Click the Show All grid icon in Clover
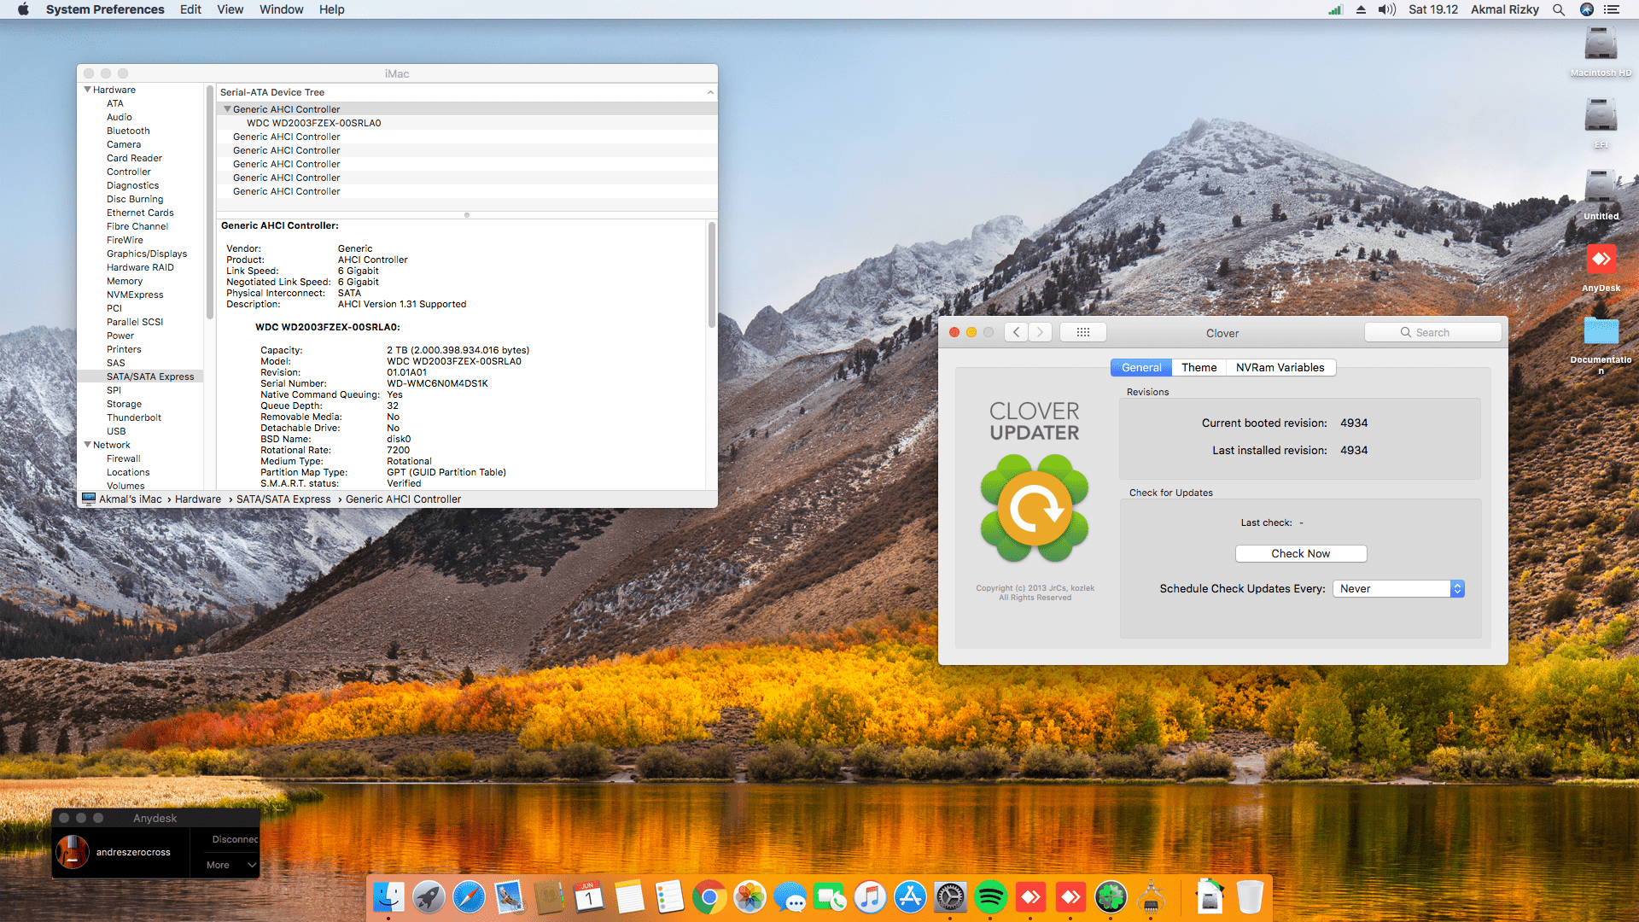This screenshot has height=922, width=1639. (1082, 333)
